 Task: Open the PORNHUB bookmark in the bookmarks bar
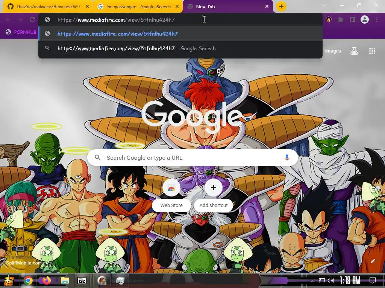pyautogui.click(x=21, y=32)
